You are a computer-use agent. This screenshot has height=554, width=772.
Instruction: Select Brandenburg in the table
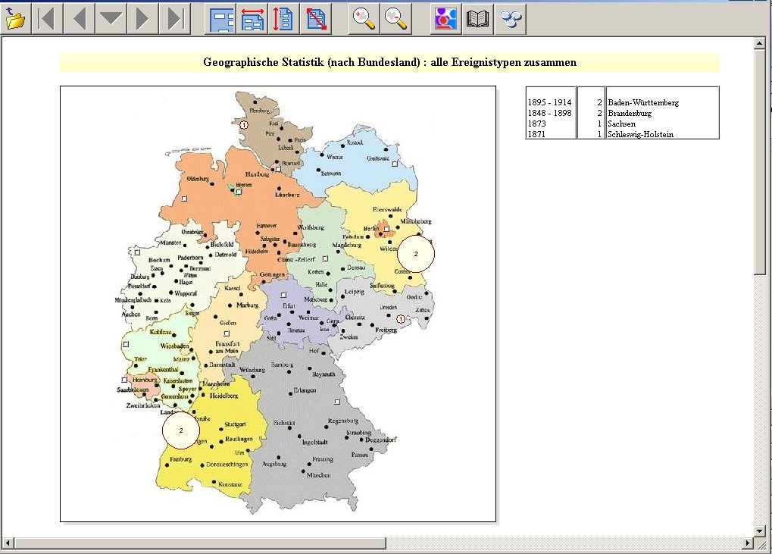630,113
